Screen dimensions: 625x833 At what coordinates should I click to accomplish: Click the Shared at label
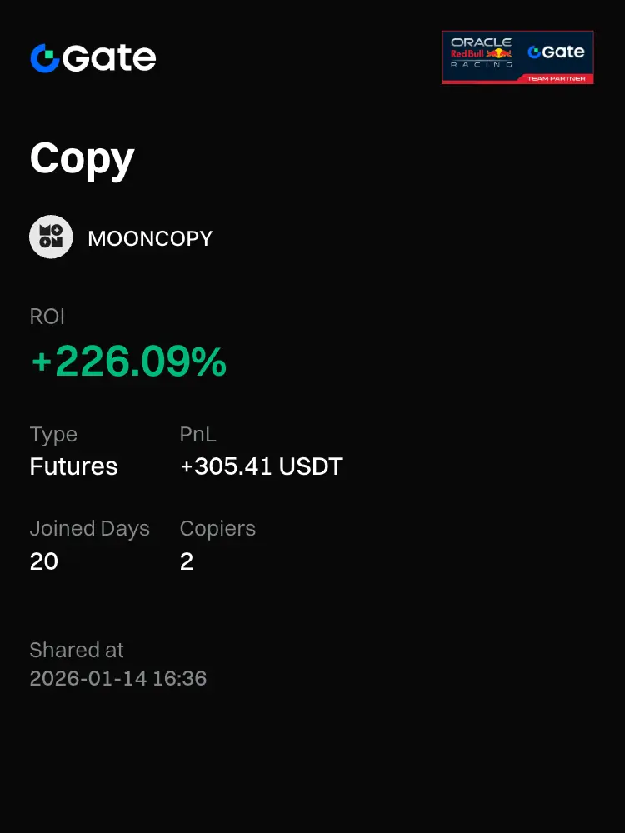(x=77, y=651)
